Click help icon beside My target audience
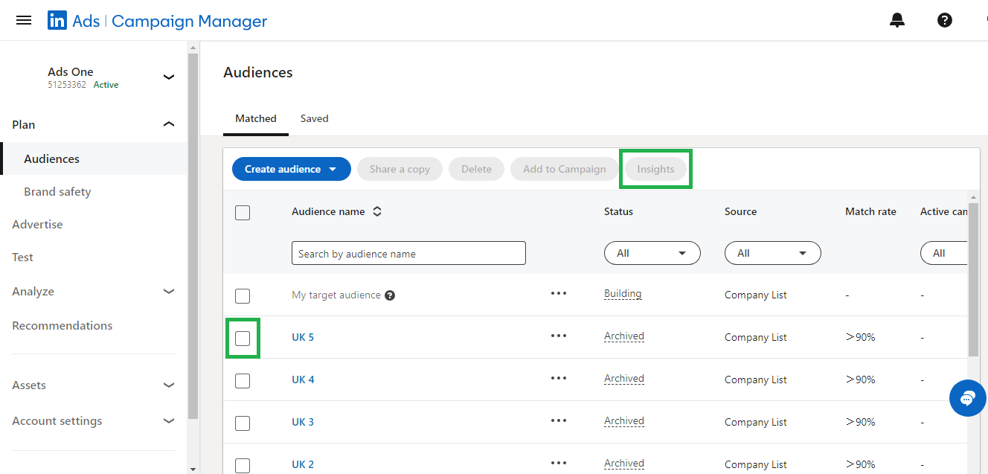 point(390,295)
